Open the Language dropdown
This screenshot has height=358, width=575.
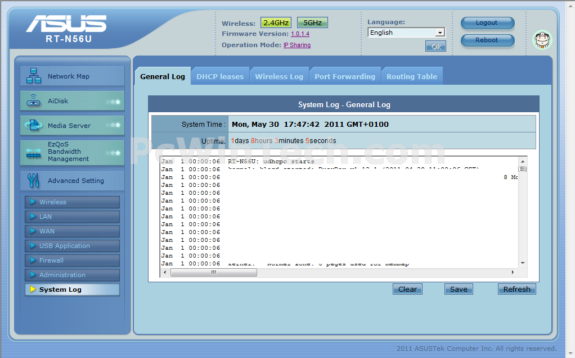coord(406,33)
